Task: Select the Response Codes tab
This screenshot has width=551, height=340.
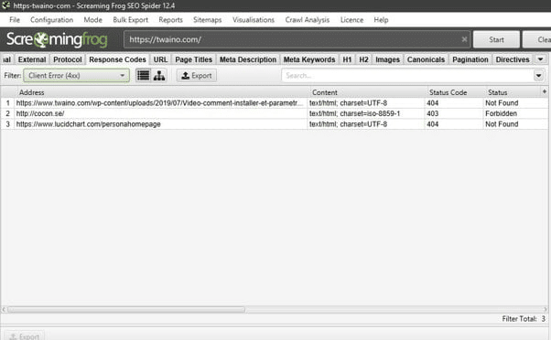Action: 117,59
